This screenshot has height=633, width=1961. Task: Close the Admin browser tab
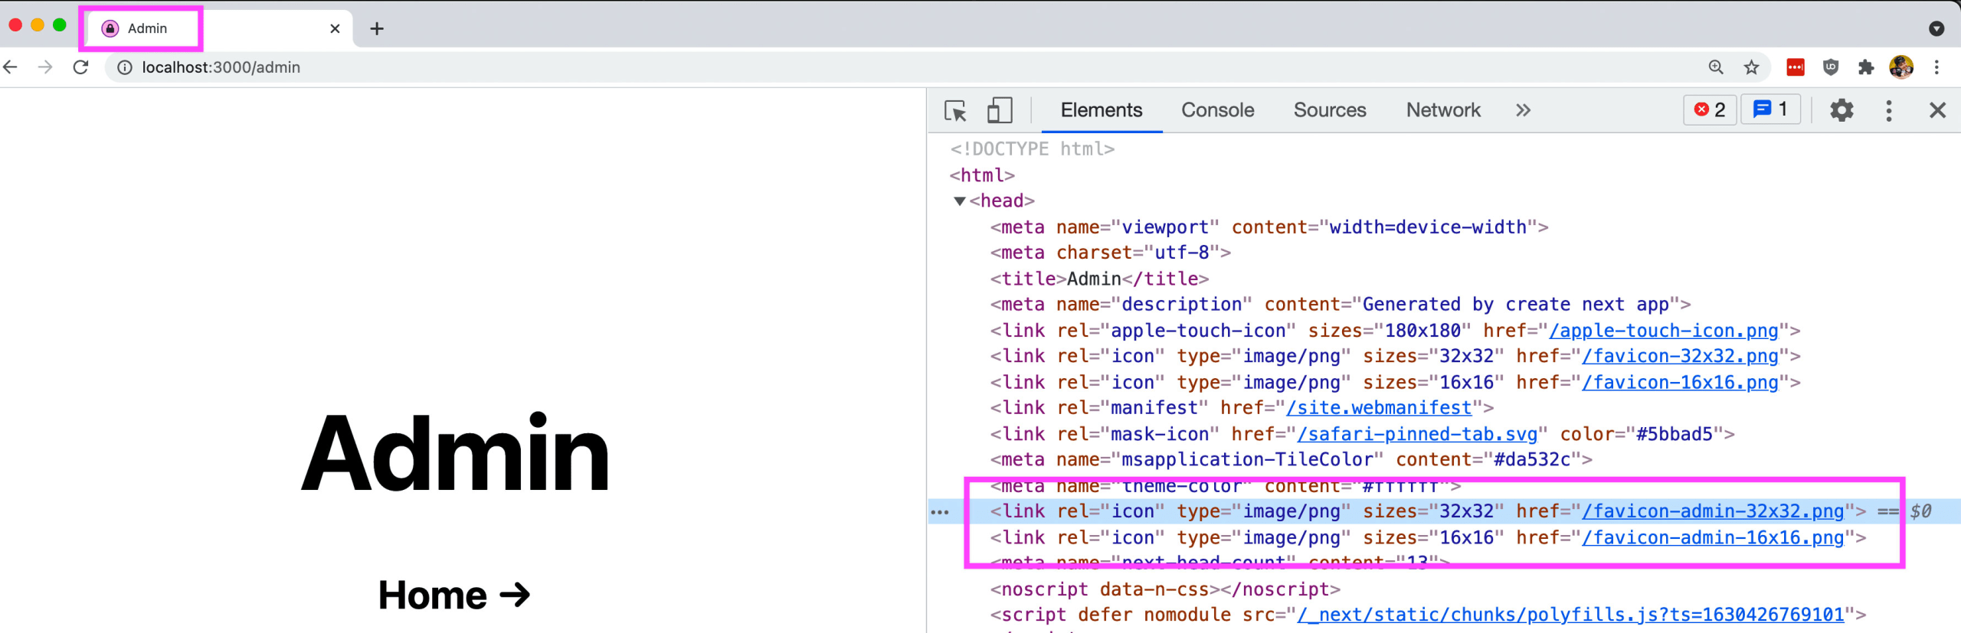335,28
